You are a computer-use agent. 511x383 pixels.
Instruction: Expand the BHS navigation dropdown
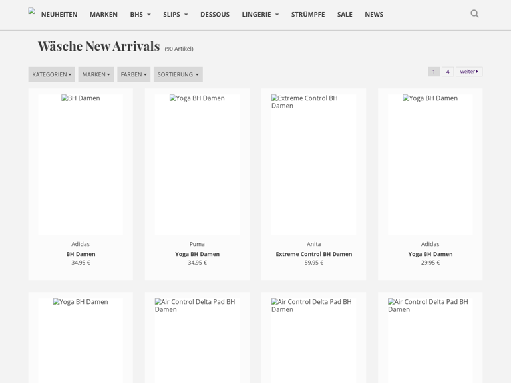140,15
